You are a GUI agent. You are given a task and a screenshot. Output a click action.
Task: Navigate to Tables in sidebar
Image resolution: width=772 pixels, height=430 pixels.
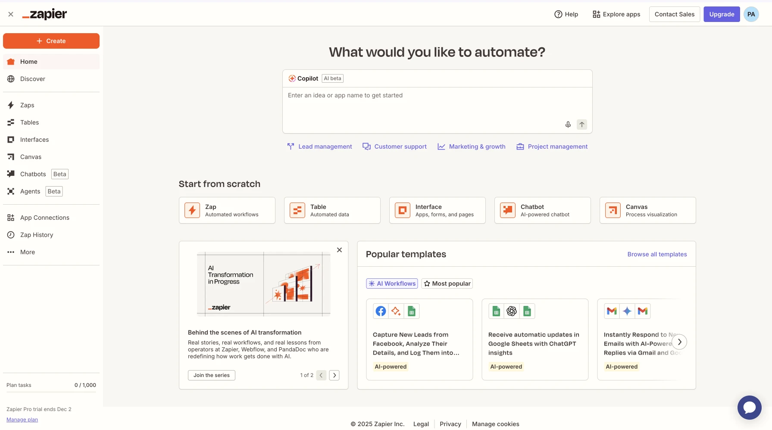29,122
